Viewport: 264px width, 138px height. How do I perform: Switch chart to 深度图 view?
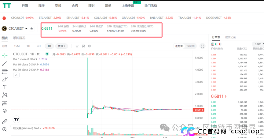click(x=190, y=46)
